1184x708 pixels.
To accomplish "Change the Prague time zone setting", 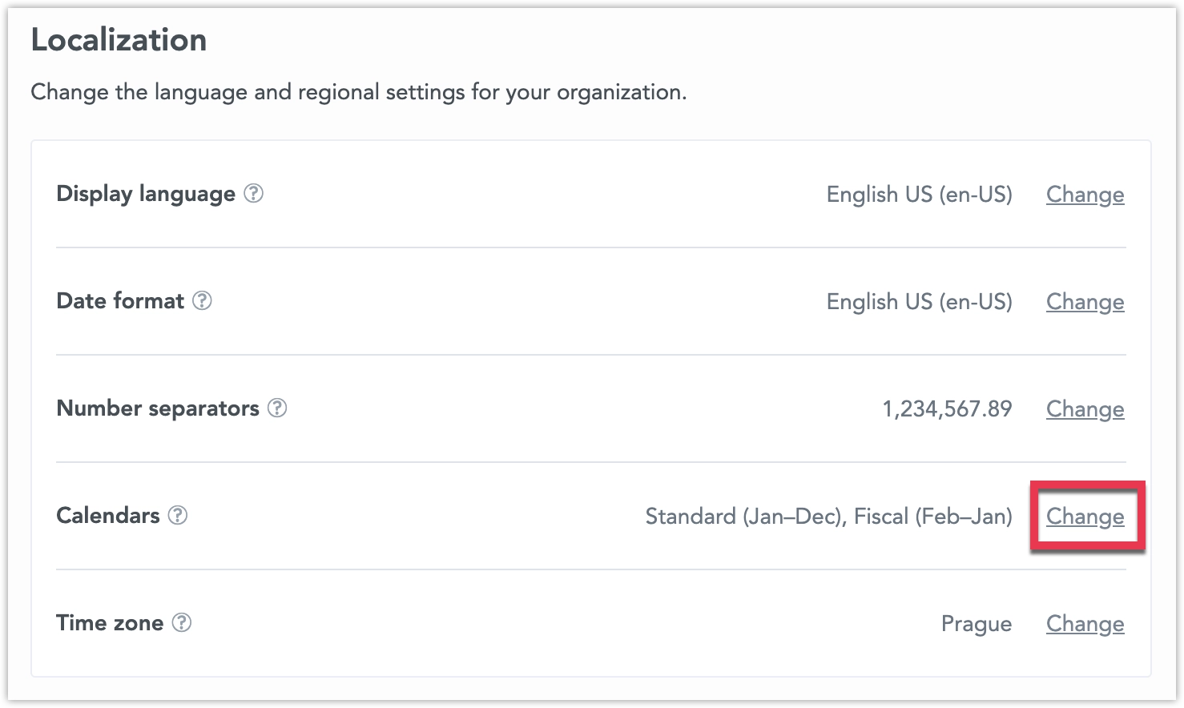I will coord(1085,623).
